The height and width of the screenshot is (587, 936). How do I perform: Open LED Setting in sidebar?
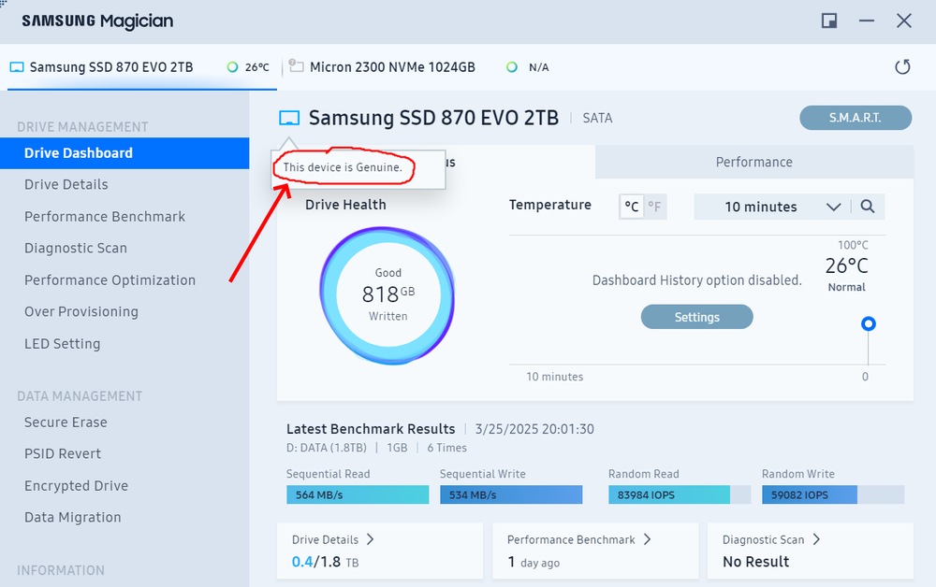(124, 344)
